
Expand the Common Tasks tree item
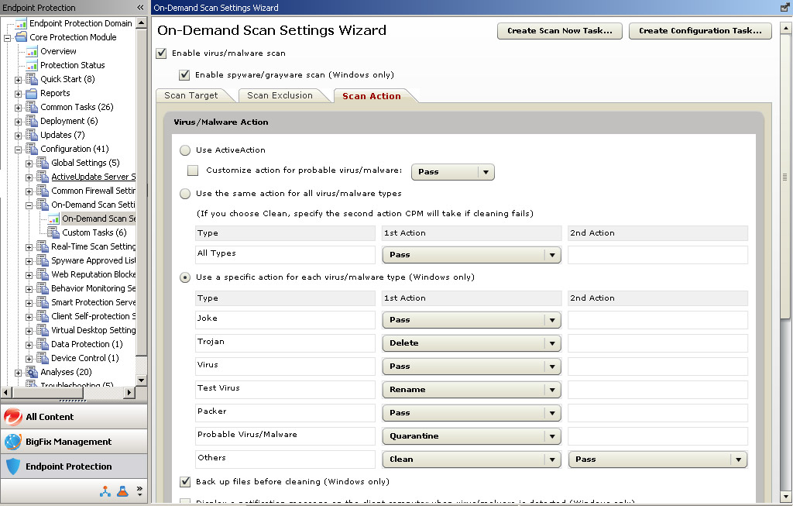pos(19,107)
